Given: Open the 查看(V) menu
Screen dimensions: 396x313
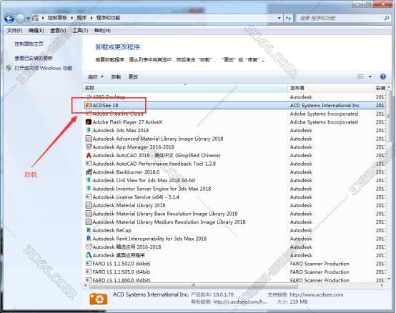Looking at the screenshot, I should [58, 31].
